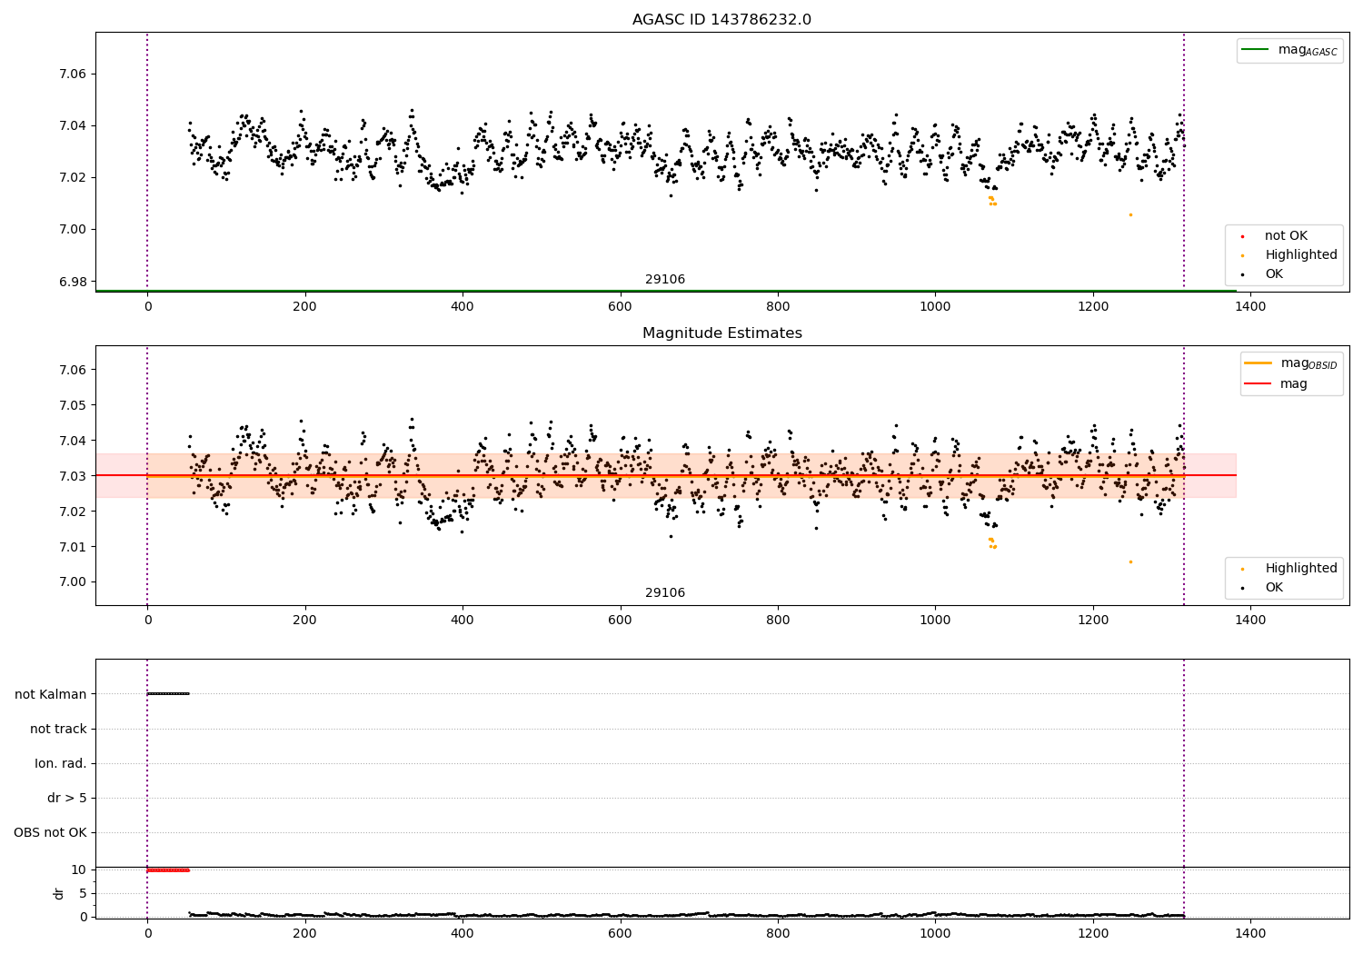Select the 'not track' axis label
This screenshot has width=1363, height=954.
58,729
